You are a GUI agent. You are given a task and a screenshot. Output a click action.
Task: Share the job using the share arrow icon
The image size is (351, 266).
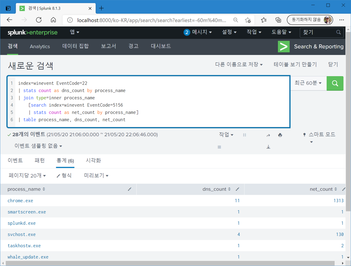pyautogui.click(x=268, y=135)
